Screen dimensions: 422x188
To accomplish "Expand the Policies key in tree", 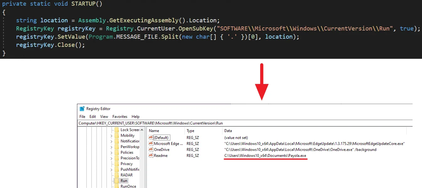I will tap(111, 153).
